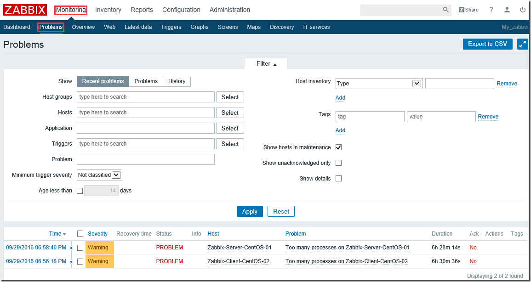Click Select next to Application

[230, 128]
